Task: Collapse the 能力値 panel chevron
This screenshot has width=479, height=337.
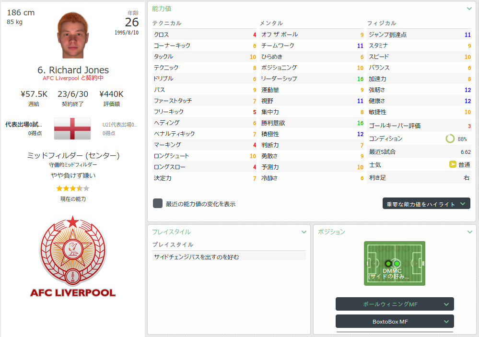Action: [469, 9]
